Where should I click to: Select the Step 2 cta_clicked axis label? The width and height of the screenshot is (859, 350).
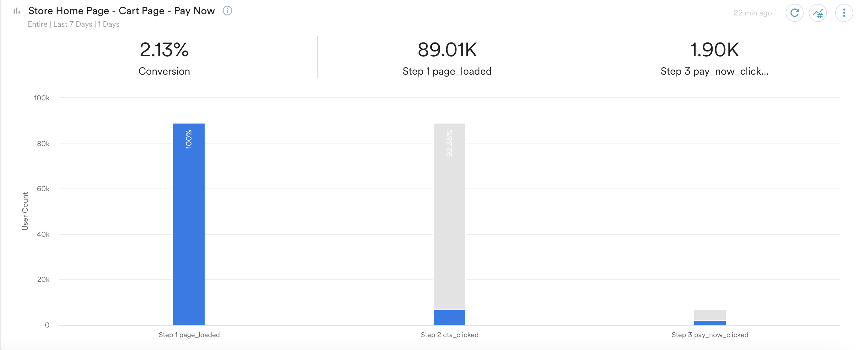449,335
